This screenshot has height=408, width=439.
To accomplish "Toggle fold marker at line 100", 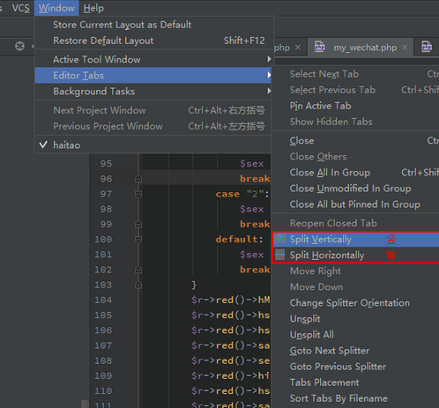I will point(138,240).
